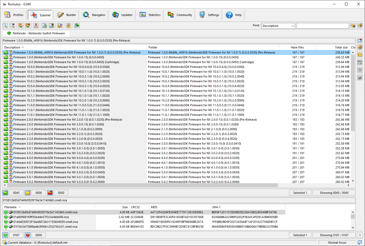Click find-next binoculars with down arrow
Viewport: 365px width, 246px height.
353,26
